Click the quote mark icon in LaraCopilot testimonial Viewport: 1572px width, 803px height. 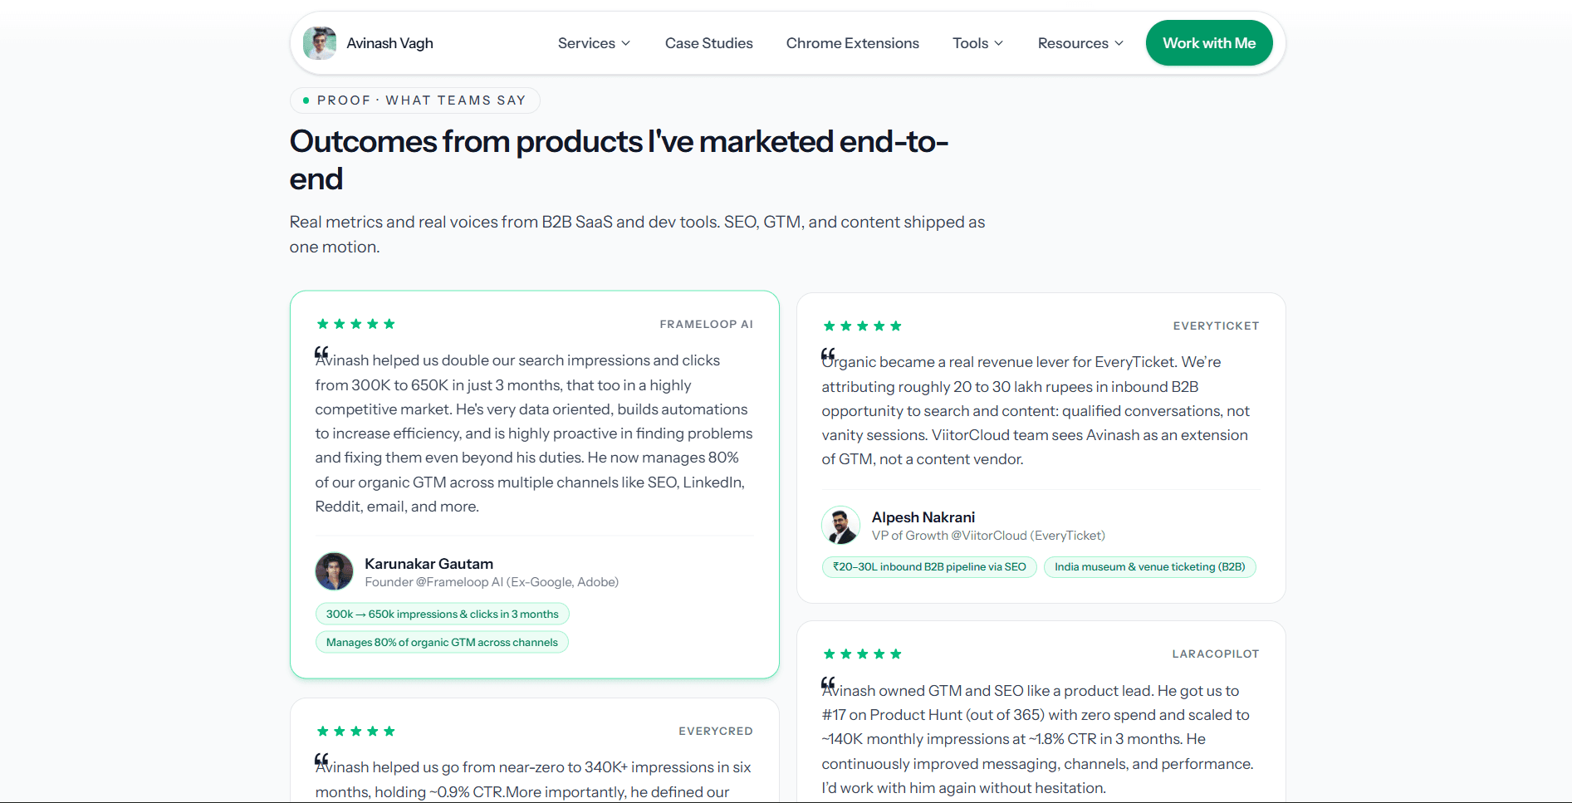click(828, 683)
